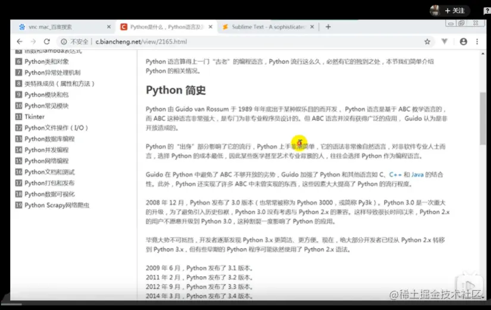Image resolution: width=491 pixels, height=310 pixels.
Task: Close the Python tutorial tab
Action: (x=211, y=27)
